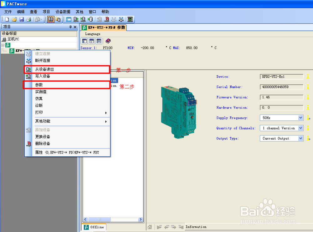Click the toolbar cylinder icon with green arrow
The width and height of the screenshot is (313, 232).
click(x=90, y=19)
